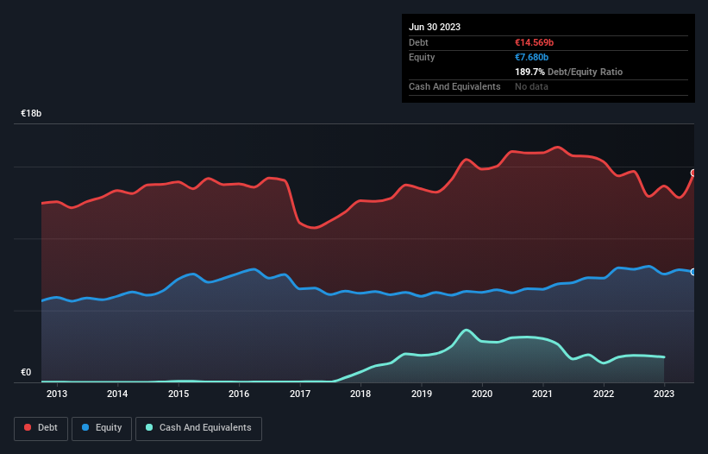Click the blue Equity legend dot
The width and height of the screenshot is (708, 454).
[85, 427]
